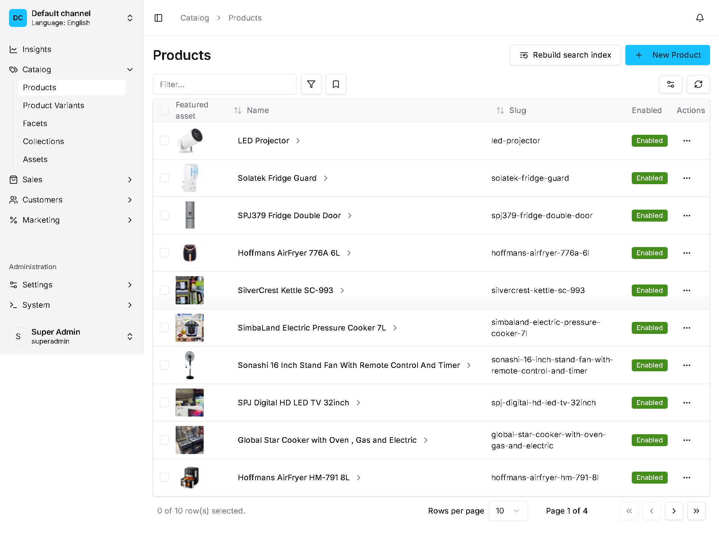Click inside the Filter input field
Screen dimensions: 719x539
tap(225, 84)
